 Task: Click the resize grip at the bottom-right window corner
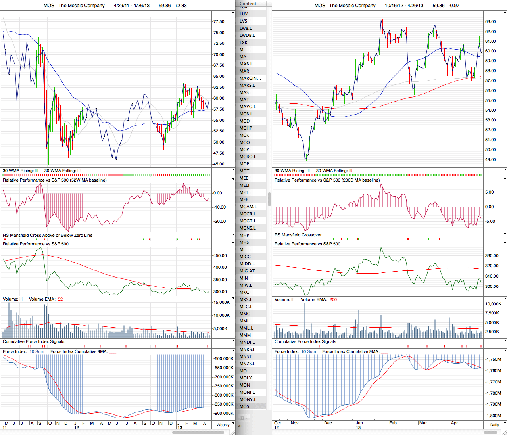[x=503, y=432]
